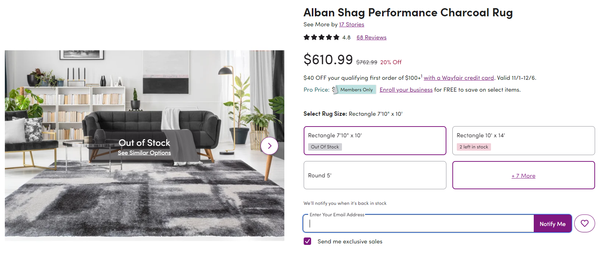Open the 68 Reviews link
The height and width of the screenshot is (259, 604).
pos(371,37)
